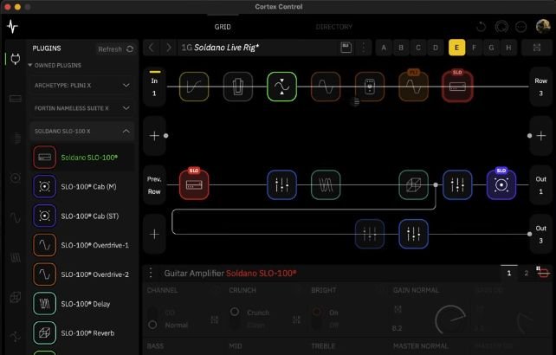Viewport: 556px width, 355px height.
Task: Add output on empty second row
Action: pyautogui.click(x=541, y=136)
